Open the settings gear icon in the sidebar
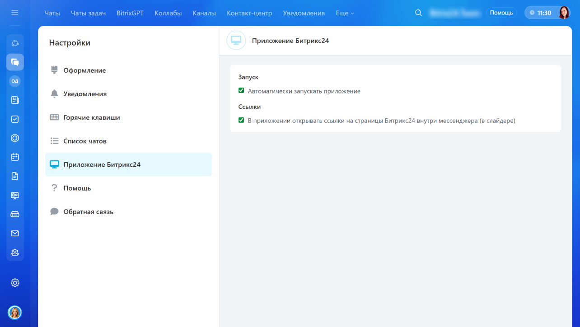 point(15,283)
